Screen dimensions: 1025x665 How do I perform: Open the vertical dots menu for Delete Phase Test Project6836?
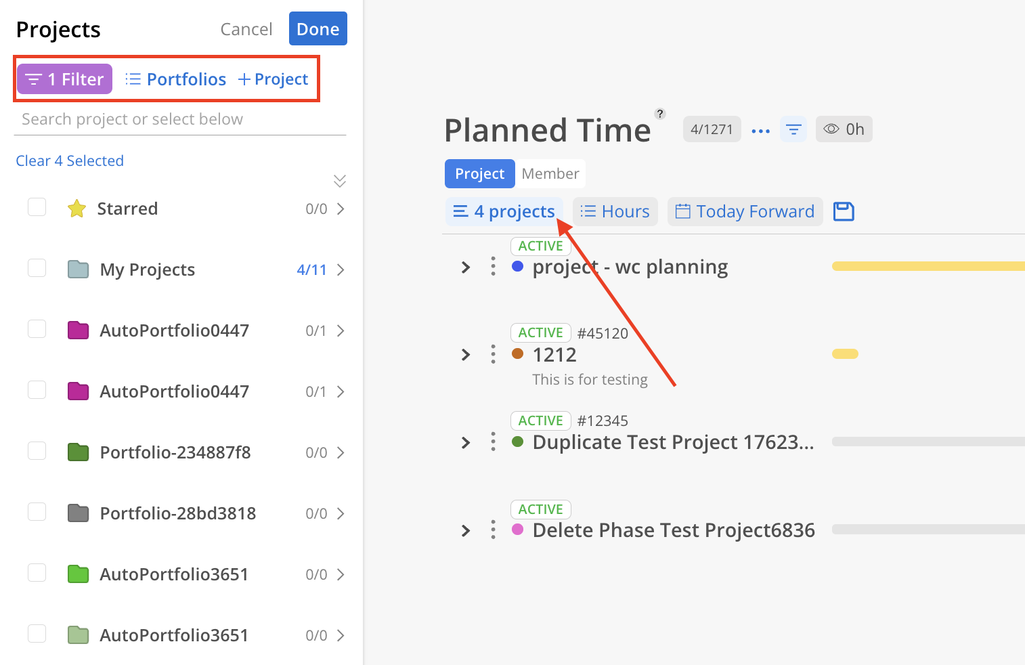493,530
